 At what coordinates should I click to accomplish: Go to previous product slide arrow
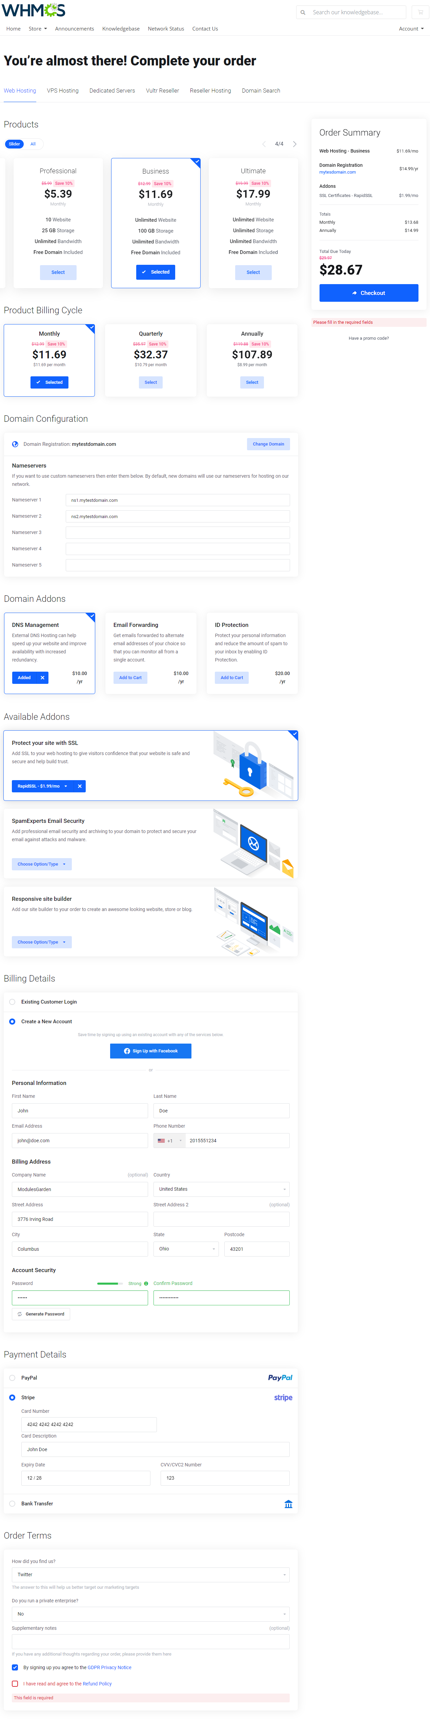(x=264, y=144)
